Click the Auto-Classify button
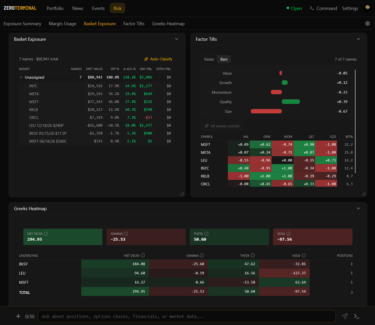The image size is (375, 325). (x=158, y=59)
